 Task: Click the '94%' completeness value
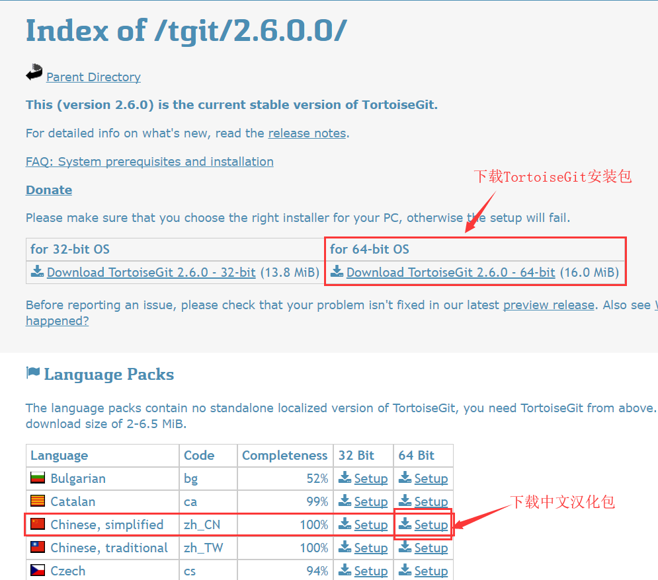[x=317, y=571]
